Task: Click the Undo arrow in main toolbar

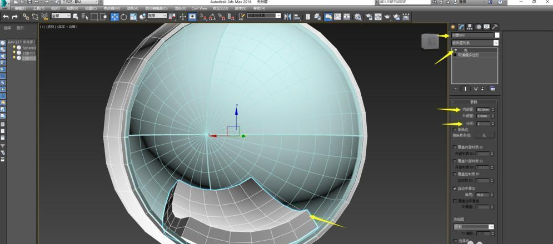Action: 6,17
